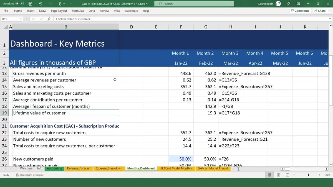
Task: Click the Cancel entry X icon
Action: tap(33, 19)
